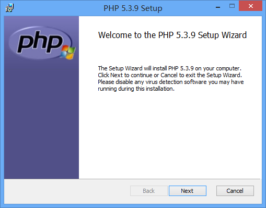Viewport: 266px width, 208px height.
Task: Click the text 'Please disable any virus detection software'
Action: (152, 82)
